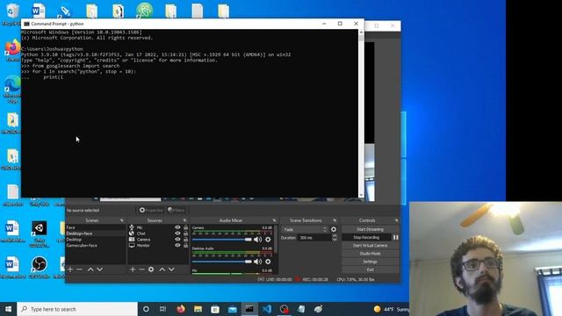The height and width of the screenshot is (316, 562).
Task: Decrease the transition Duration with down arrow
Action: point(335,240)
